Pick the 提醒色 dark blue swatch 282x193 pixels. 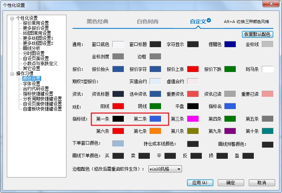point(230,44)
